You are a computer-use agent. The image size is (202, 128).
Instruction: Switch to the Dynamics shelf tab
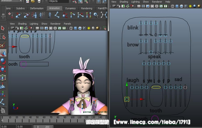click(71, 8)
